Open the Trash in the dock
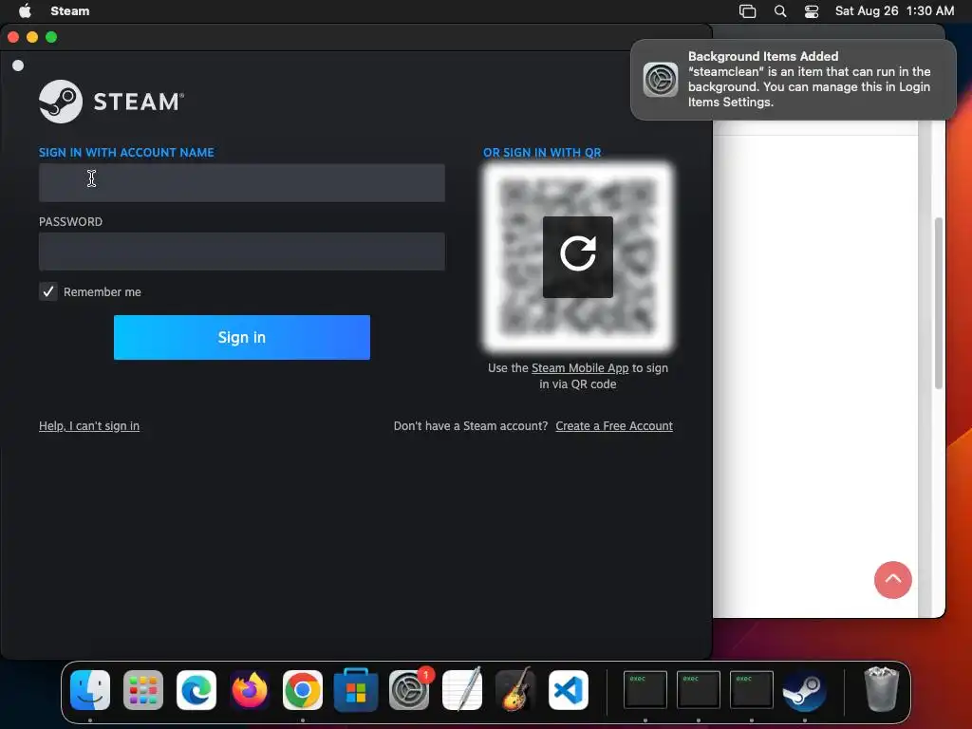 tap(881, 689)
